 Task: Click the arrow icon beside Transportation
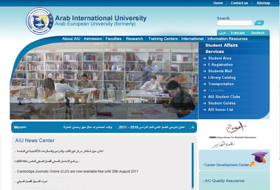click(204, 84)
